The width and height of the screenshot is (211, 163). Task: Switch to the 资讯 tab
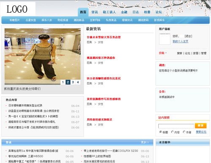[x=95, y=12]
